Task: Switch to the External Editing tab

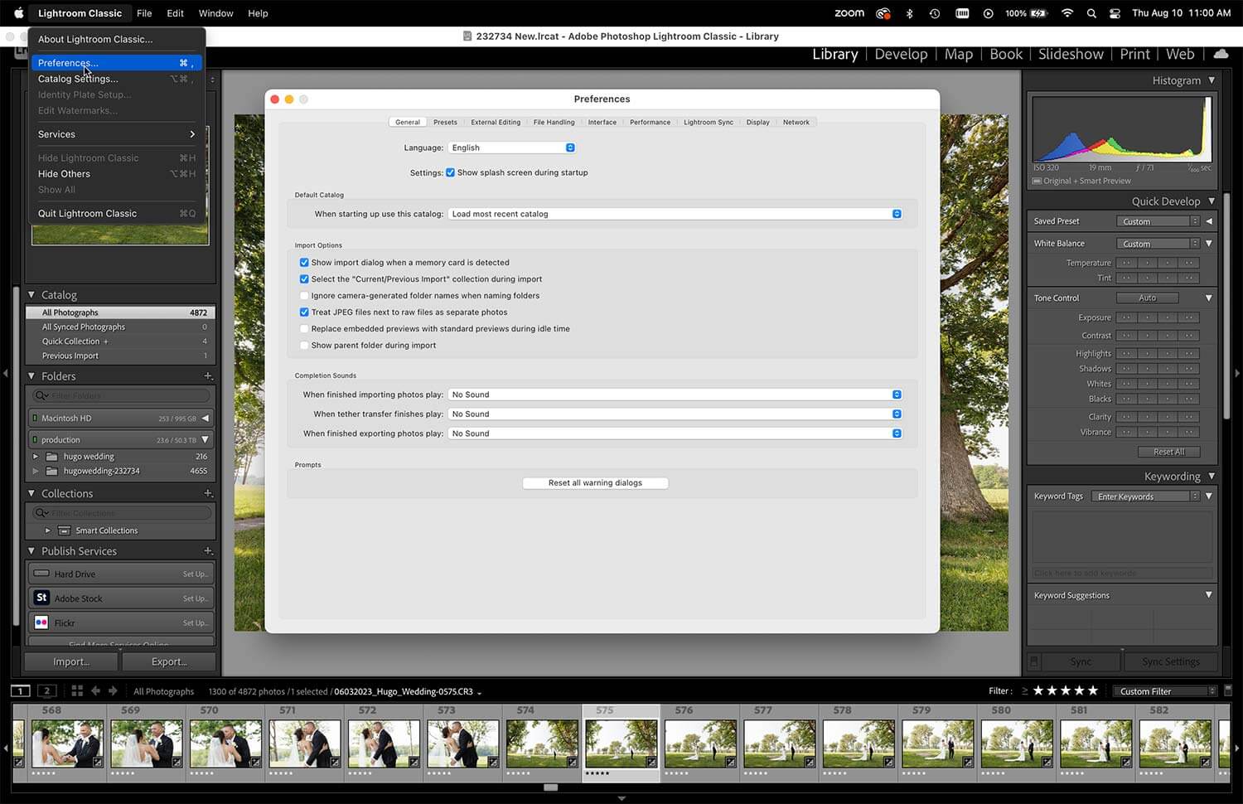Action: [496, 122]
